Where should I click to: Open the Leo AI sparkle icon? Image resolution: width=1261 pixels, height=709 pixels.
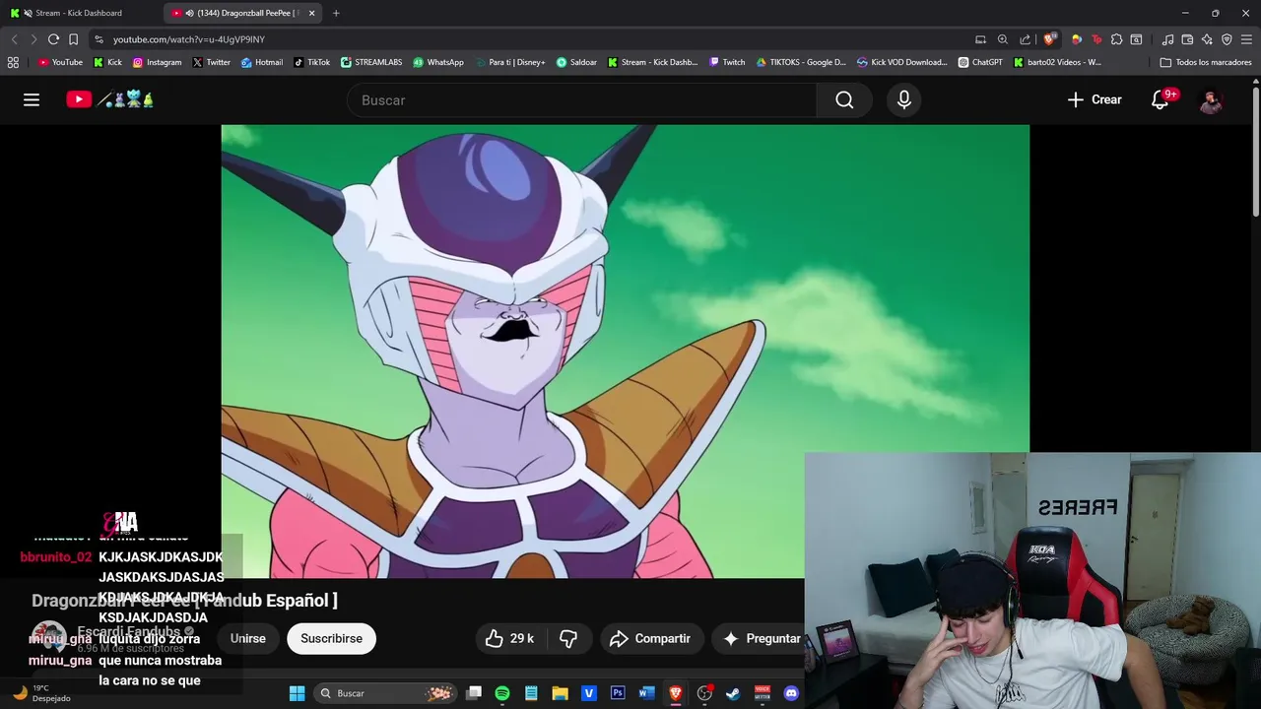click(1207, 39)
